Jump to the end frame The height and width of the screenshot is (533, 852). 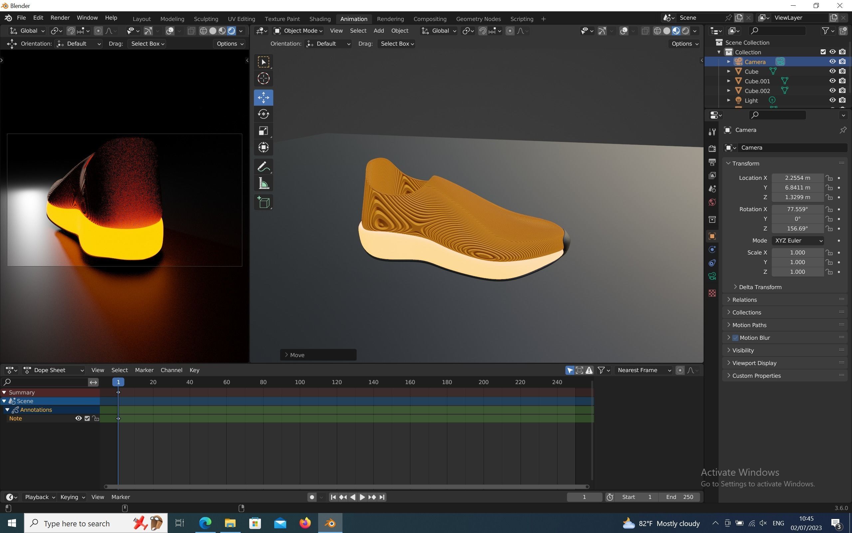(x=382, y=497)
